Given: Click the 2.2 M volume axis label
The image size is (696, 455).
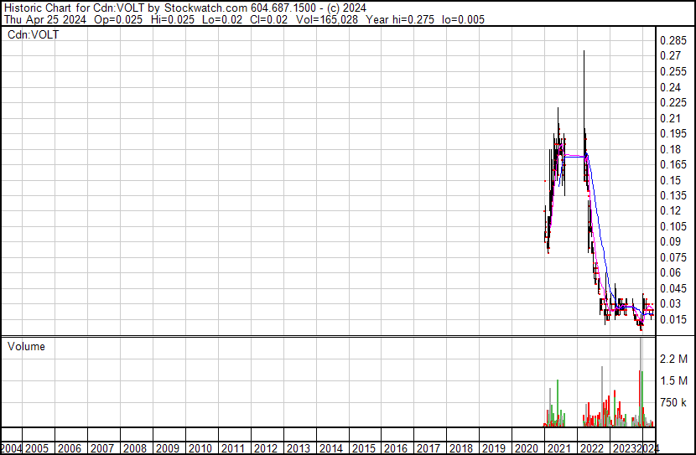Looking at the screenshot, I should pyautogui.click(x=673, y=359).
